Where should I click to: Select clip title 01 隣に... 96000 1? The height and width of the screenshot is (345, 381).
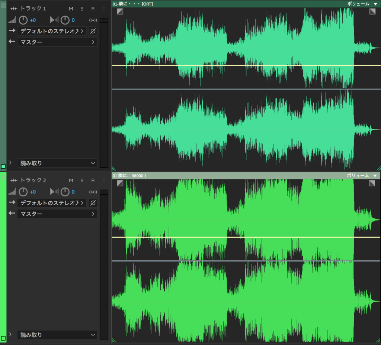tap(129, 176)
